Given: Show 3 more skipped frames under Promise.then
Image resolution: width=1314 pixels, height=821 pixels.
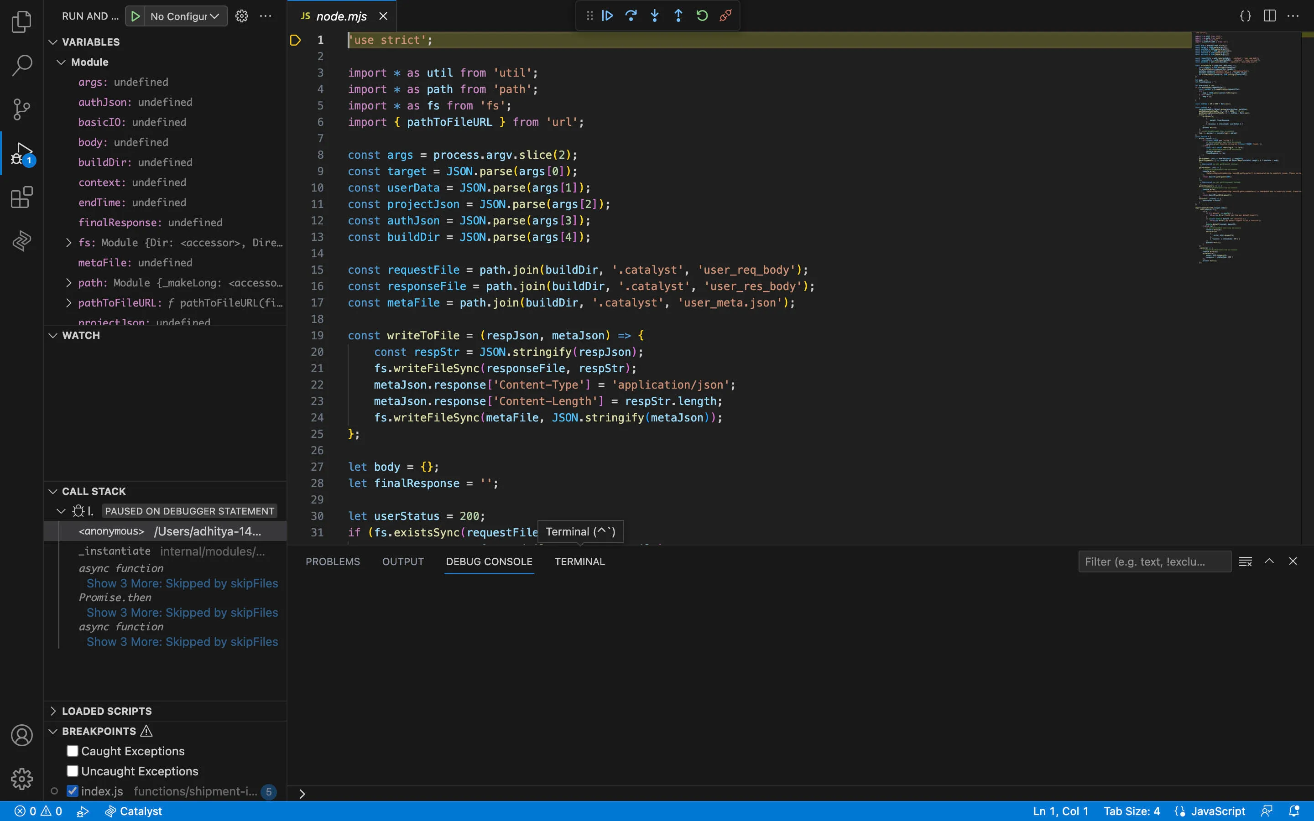Looking at the screenshot, I should [182, 613].
